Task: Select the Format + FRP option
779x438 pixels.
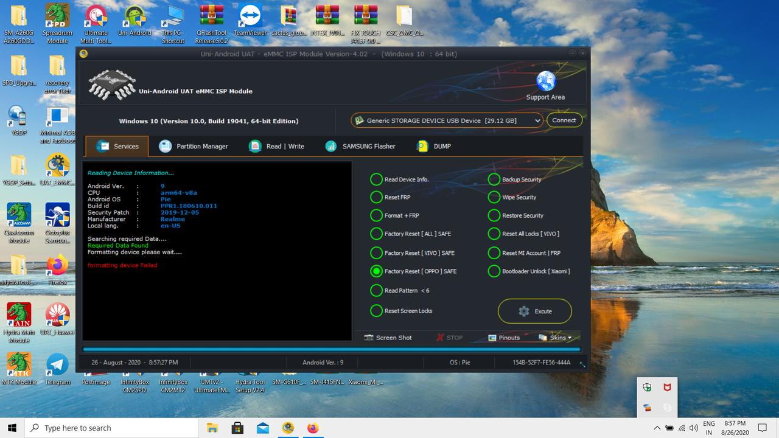Action: point(395,215)
